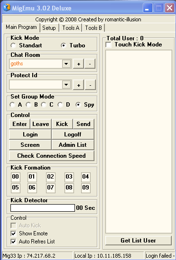176x260 pixels.
Task: Select kick formation 00
Action: (16, 177)
